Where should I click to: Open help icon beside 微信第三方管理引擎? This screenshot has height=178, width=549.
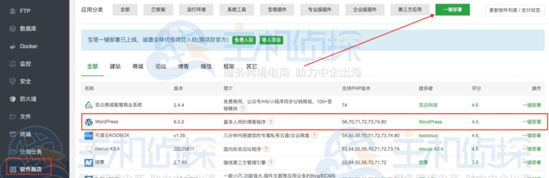pos(271,163)
